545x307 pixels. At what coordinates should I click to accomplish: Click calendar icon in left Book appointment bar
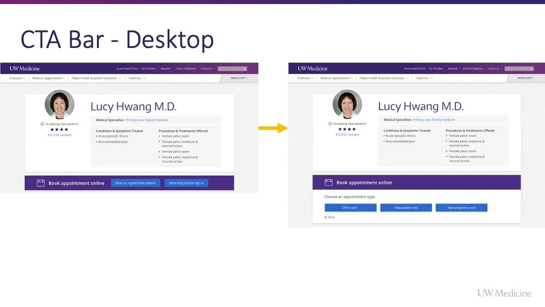tap(41, 183)
